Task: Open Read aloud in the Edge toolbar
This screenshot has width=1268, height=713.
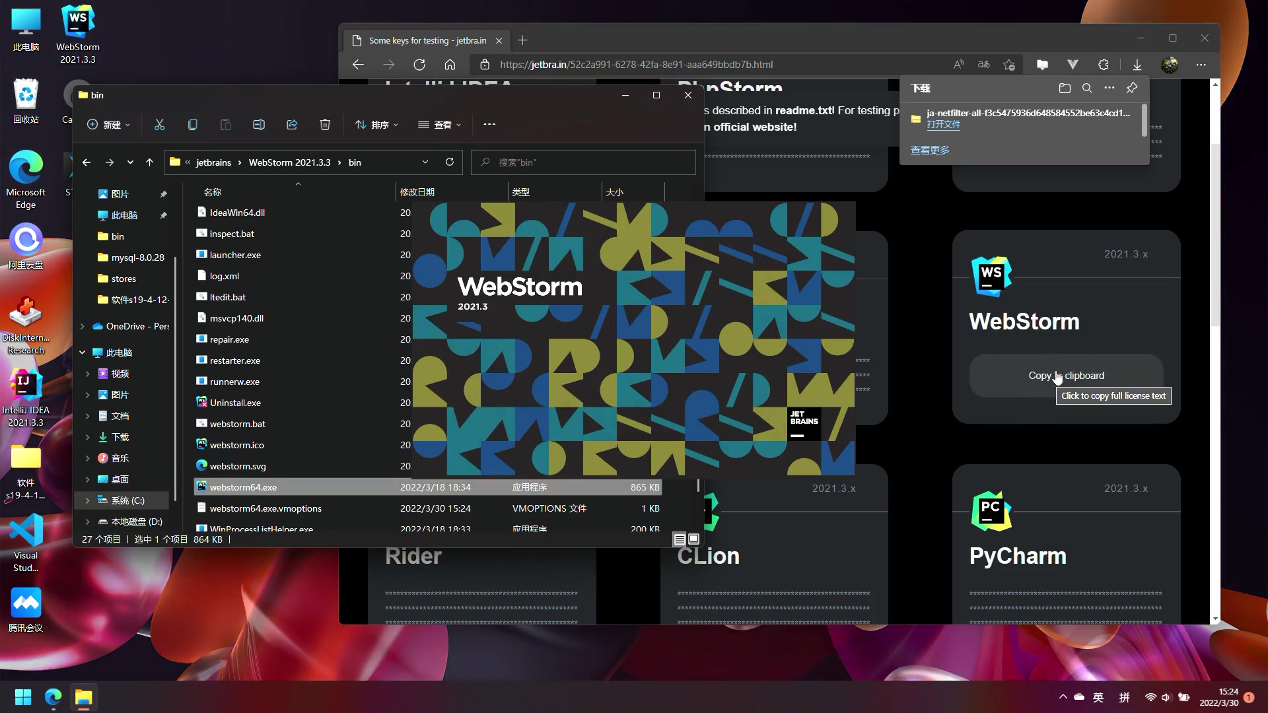Action: pyautogui.click(x=959, y=64)
